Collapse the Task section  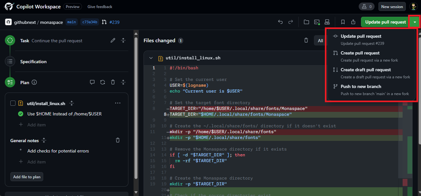coord(123,40)
